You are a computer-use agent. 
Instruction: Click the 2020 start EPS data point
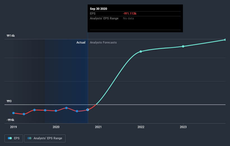[56, 111]
